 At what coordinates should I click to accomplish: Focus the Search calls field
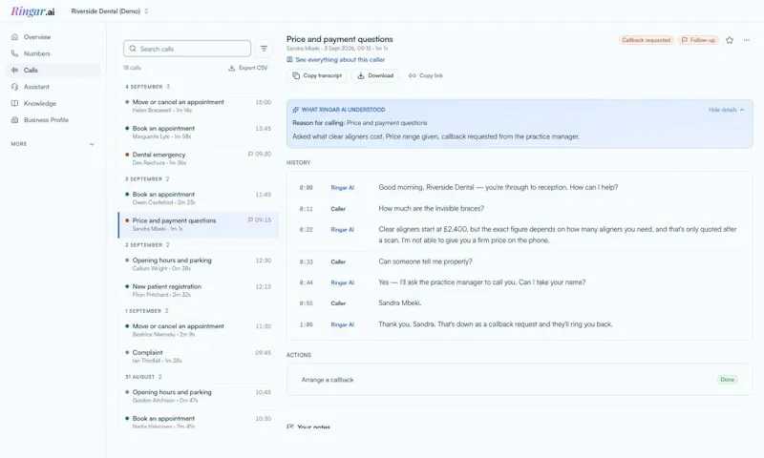click(x=187, y=49)
